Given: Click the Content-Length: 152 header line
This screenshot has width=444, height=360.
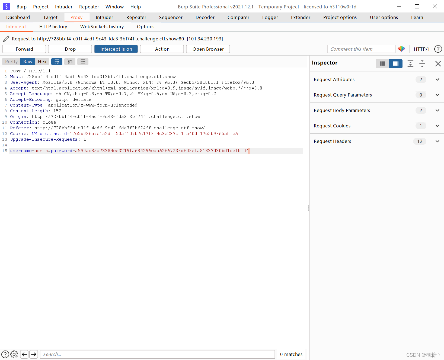Looking at the screenshot, I should pyautogui.click(x=36, y=111).
